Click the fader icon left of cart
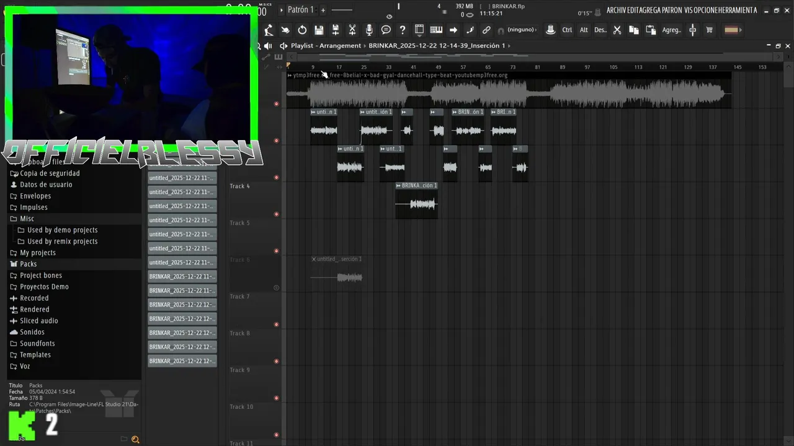The image size is (794, 446). click(693, 30)
